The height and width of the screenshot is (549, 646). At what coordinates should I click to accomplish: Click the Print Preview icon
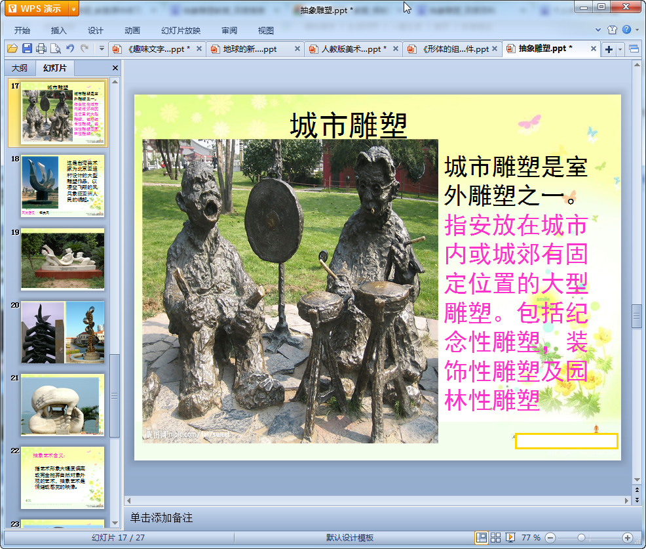56,49
